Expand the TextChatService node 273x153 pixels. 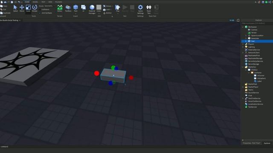pos(243,99)
